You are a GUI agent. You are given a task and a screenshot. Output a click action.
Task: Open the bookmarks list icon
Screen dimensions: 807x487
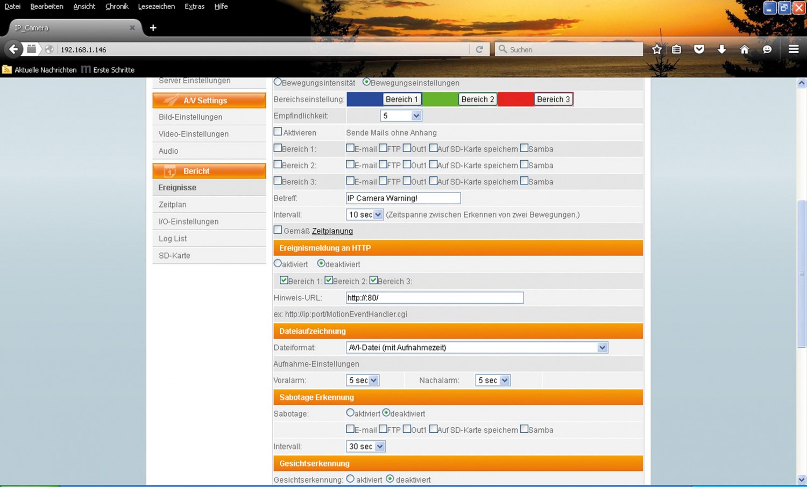pos(677,49)
